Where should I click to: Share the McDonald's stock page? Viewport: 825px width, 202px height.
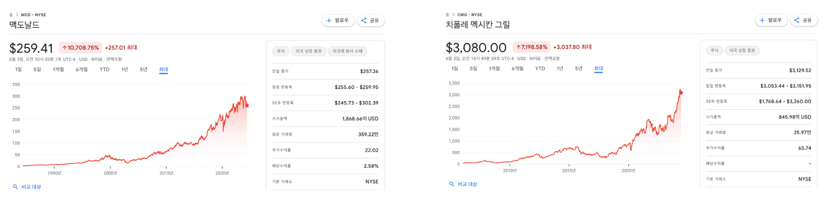tap(370, 20)
